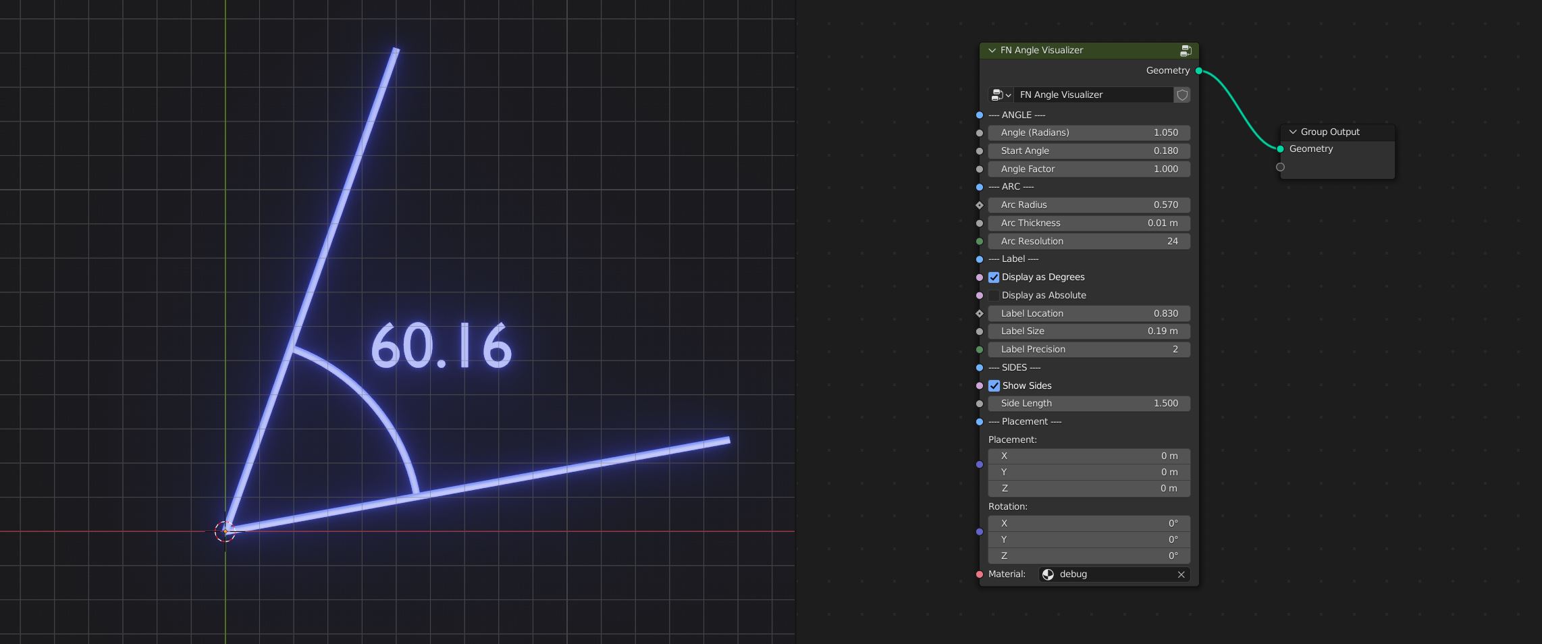
Task: Click Placement Y field
Action: (1089, 473)
